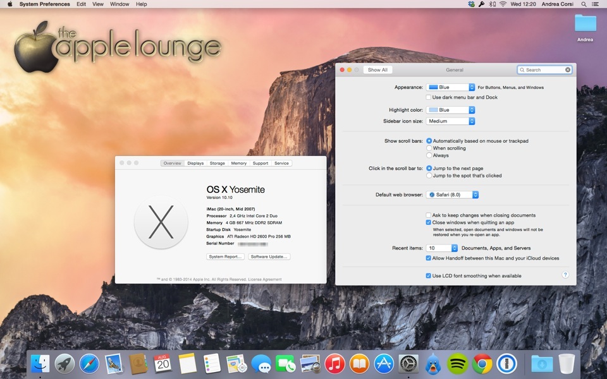Click the Show All button
Viewport: 607px width, 379px height.
tap(377, 69)
